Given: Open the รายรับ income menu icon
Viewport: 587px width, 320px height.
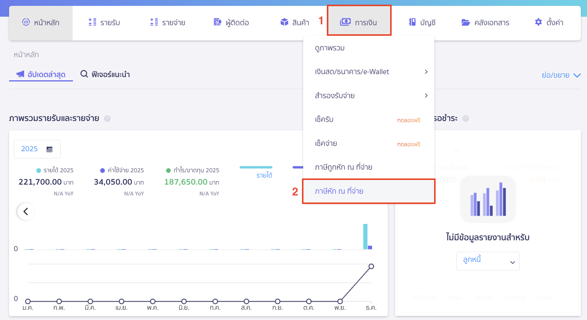Looking at the screenshot, I should coord(92,22).
